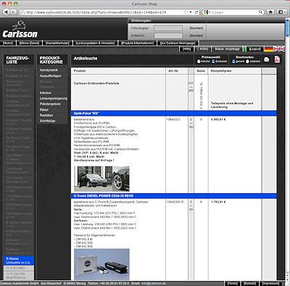Click [Suchen] next to Artikel-Nr field
290x286 pixels.
pyautogui.click(x=196, y=35)
